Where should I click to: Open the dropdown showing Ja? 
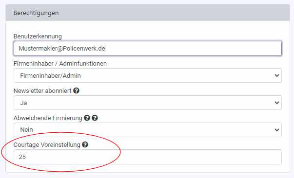[148, 103]
